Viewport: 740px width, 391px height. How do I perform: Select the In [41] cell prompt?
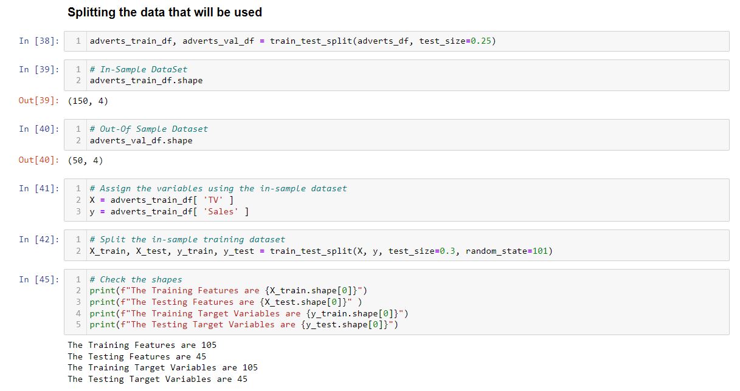tap(39, 188)
